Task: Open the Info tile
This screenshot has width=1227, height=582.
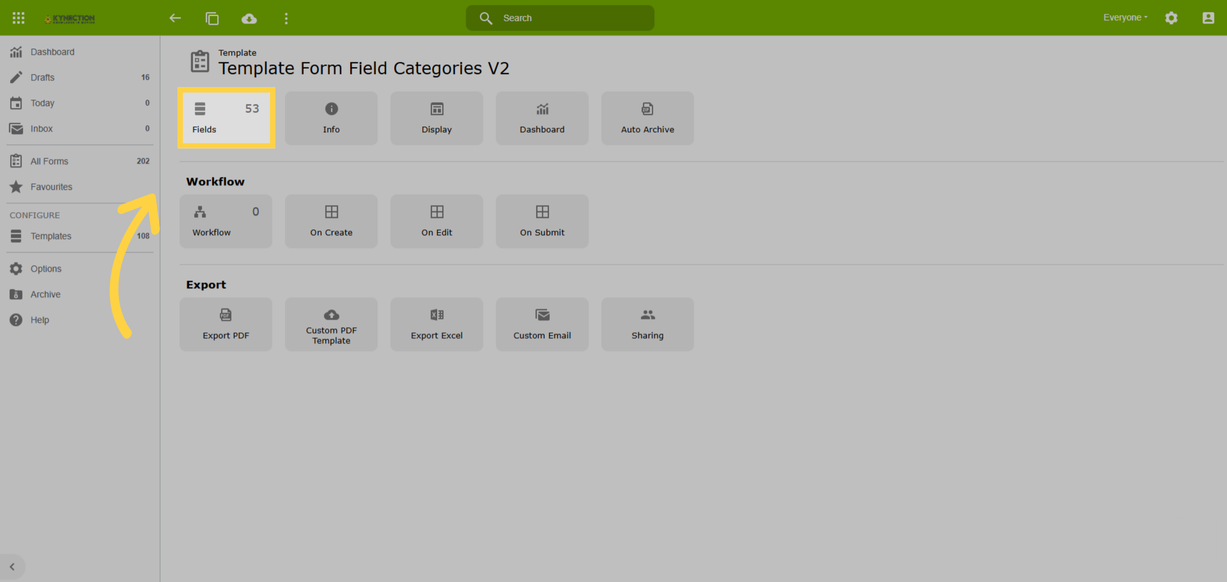Action: point(331,118)
